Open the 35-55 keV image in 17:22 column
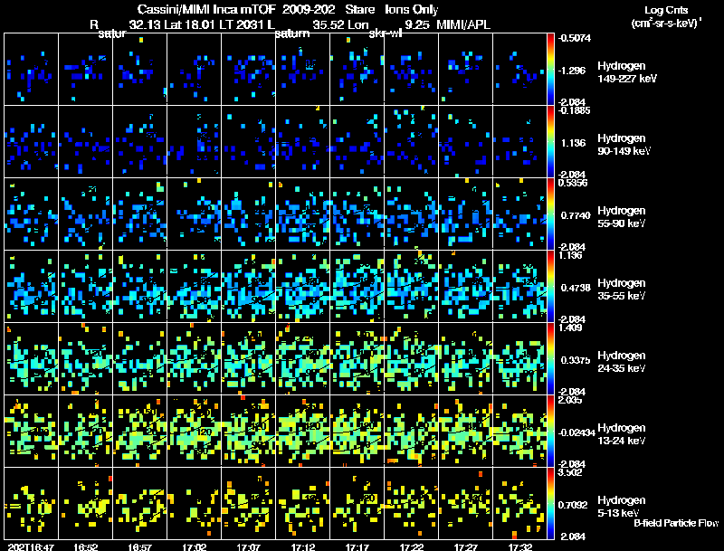 pyautogui.click(x=412, y=286)
